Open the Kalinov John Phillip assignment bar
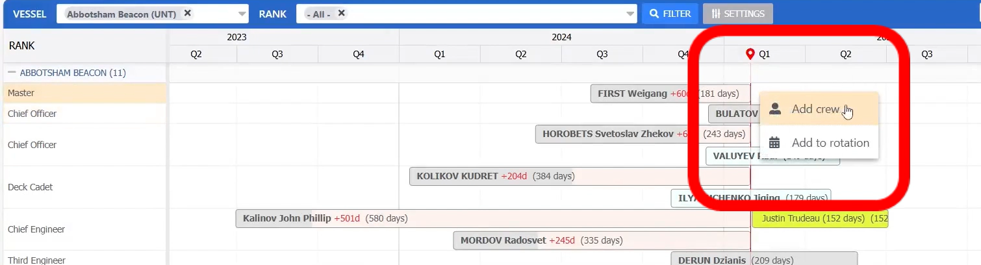Screen dimensions: 981x265 (x=493, y=219)
